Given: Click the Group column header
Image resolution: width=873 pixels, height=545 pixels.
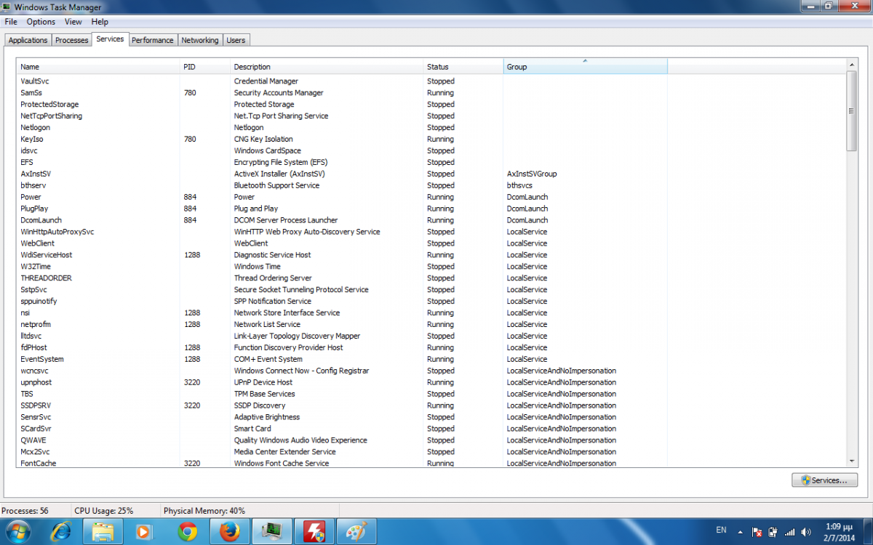Looking at the screenshot, I should point(585,67).
